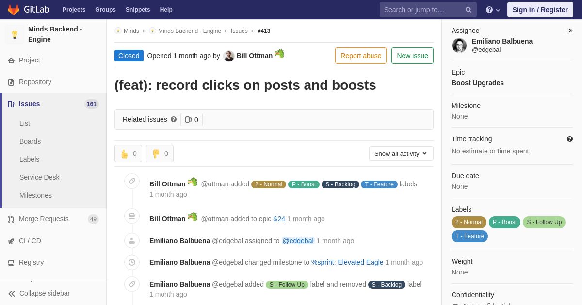The width and height of the screenshot is (582, 305).
Task: Click sidebar T - Feature label
Action: point(469,236)
